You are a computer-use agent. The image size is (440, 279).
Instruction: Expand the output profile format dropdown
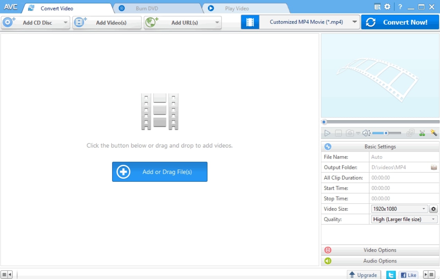pos(354,22)
